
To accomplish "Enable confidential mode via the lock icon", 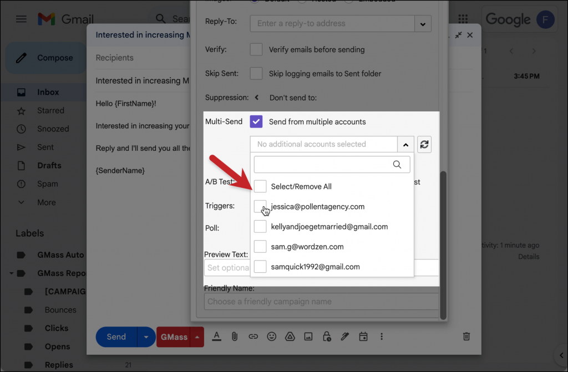I will pyautogui.click(x=326, y=337).
